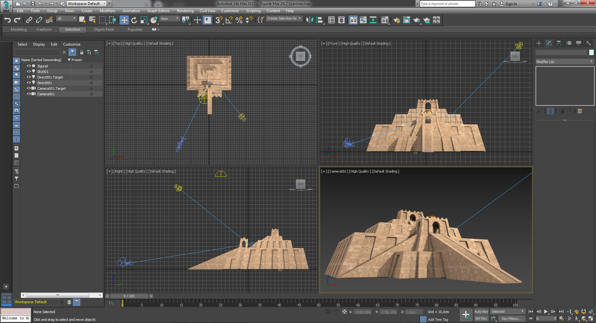Open the Civil View menu
Screen dimensions: 596x323
click(x=207, y=11)
